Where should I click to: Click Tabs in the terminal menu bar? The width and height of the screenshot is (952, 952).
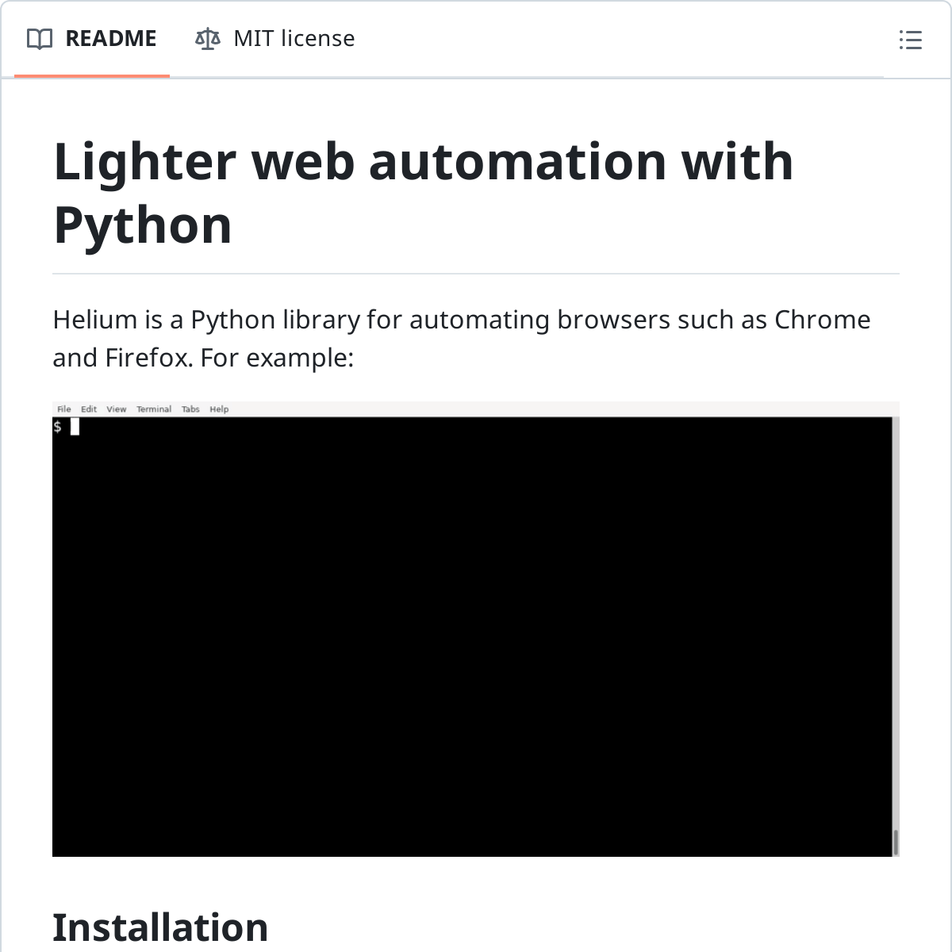190,409
